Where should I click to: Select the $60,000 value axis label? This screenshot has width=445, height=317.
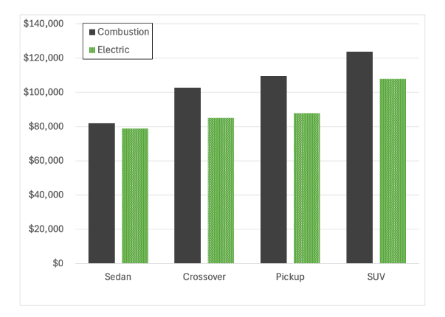(x=46, y=160)
